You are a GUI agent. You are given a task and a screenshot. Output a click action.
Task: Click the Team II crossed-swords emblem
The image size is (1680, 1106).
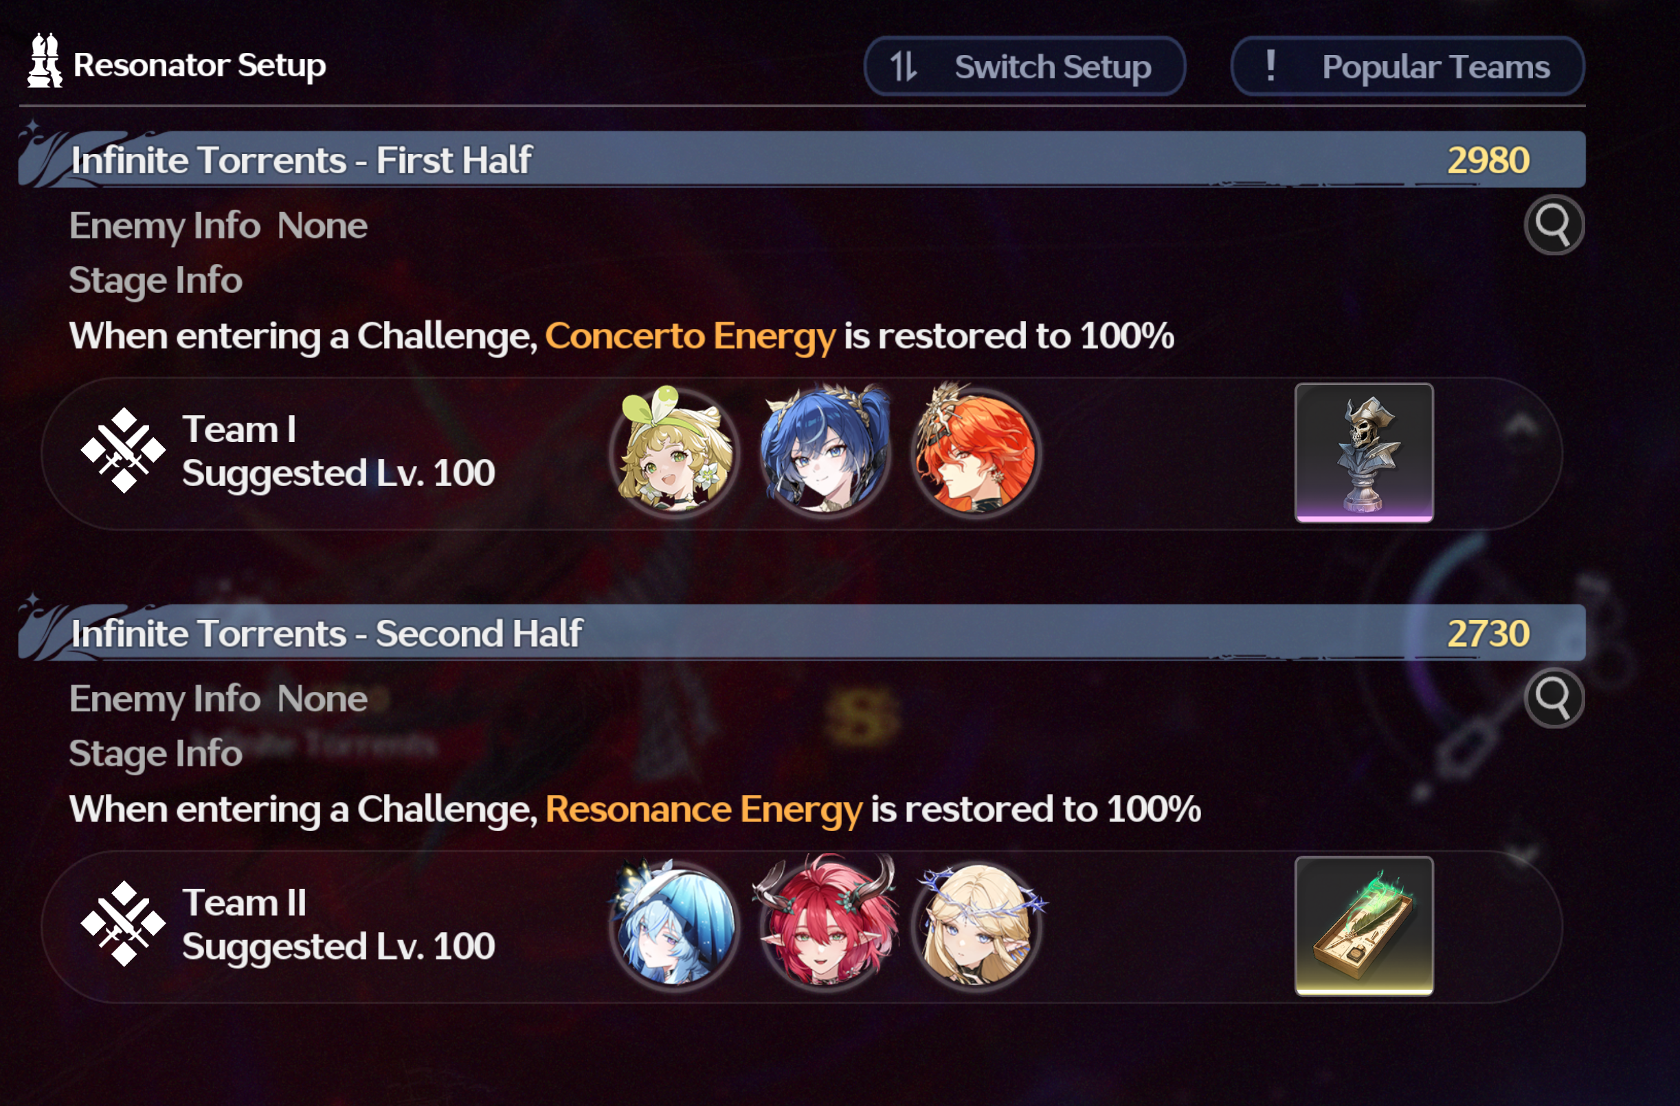(x=124, y=924)
